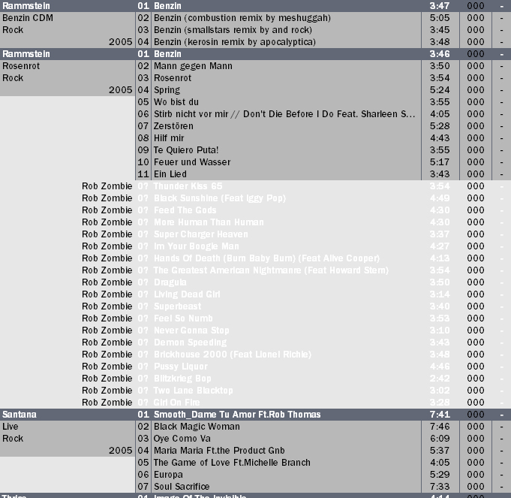Screen dimensions: 511x498
Task: Select track Ein Lied
Action: [170, 174]
